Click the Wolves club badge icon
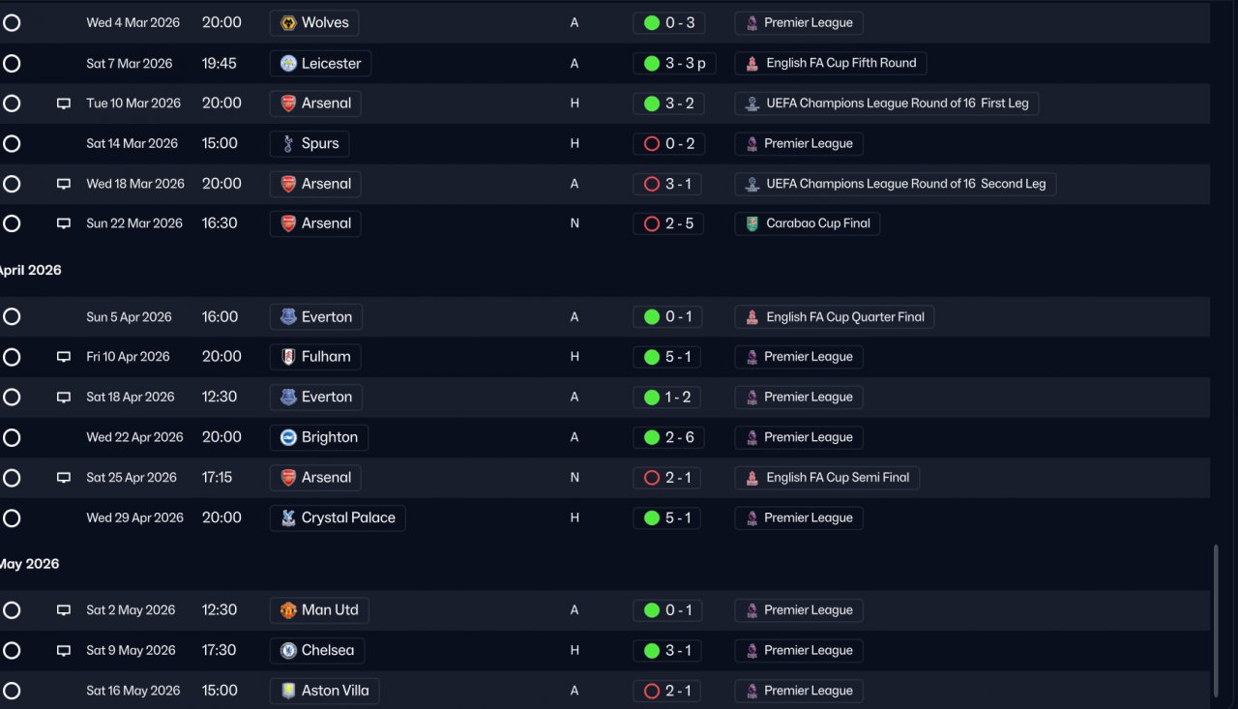1238x709 pixels. tap(288, 22)
